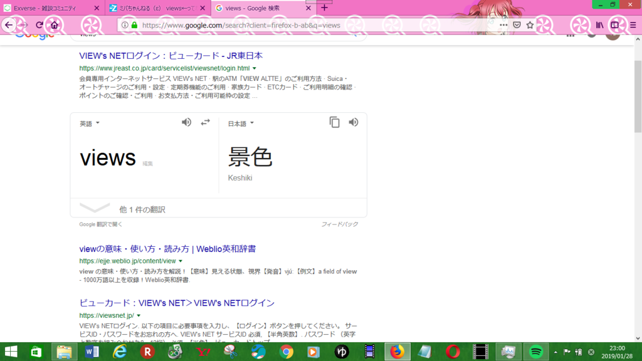The image size is (642, 361).
Task: Open the Weblio英和辞書 view result
Action: point(167,249)
